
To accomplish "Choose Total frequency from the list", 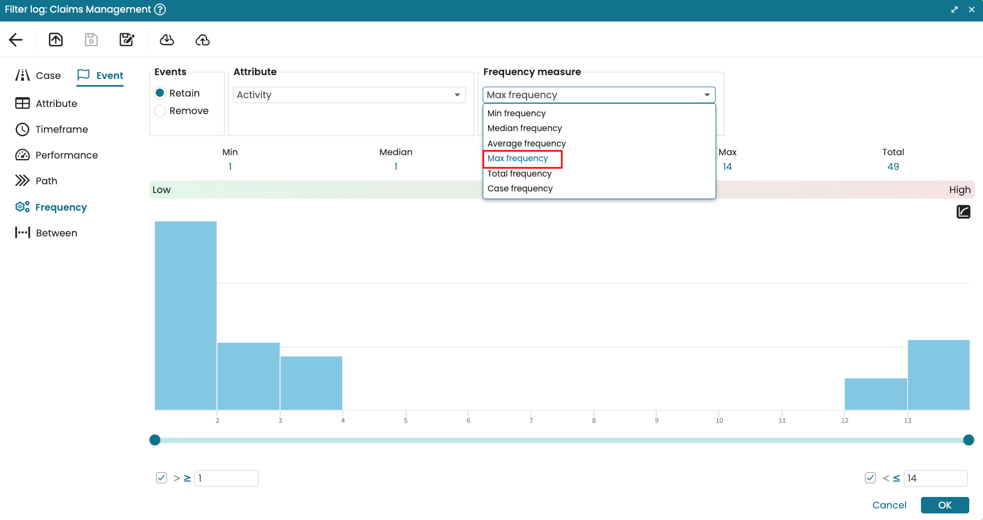I will (x=520, y=174).
